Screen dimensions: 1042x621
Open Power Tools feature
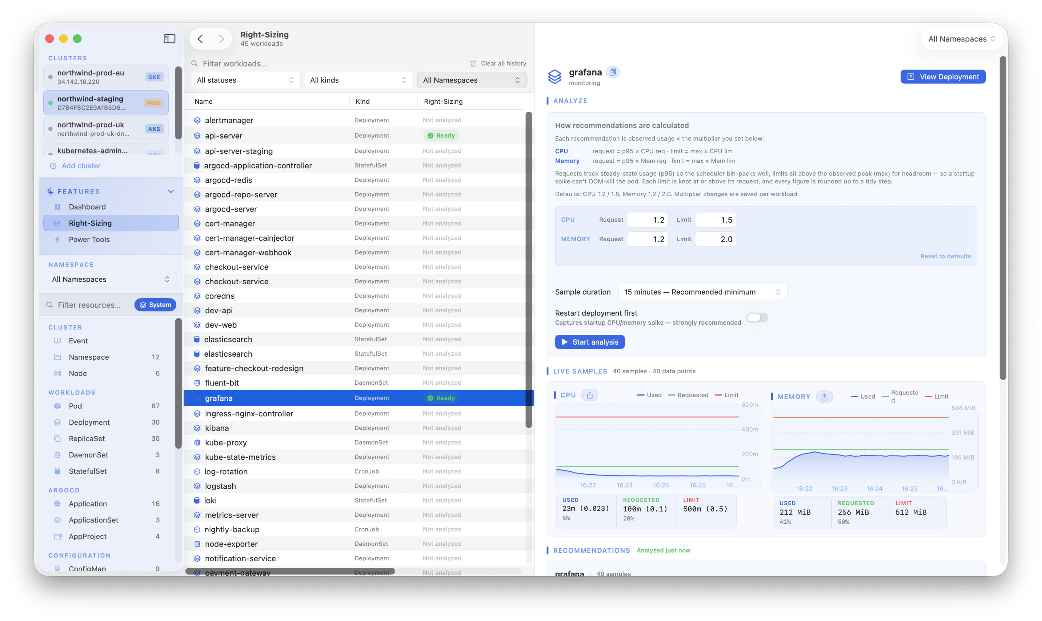pyautogui.click(x=111, y=240)
